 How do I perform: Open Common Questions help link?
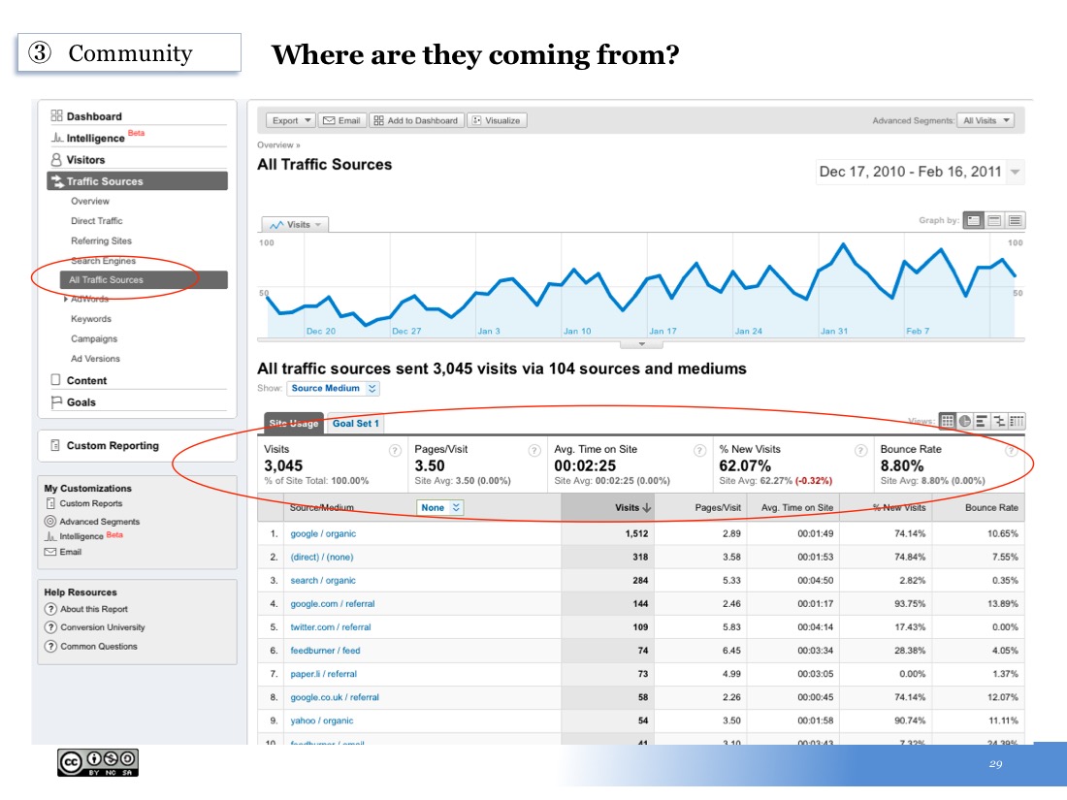pyautogui.click(x=90, y=646)
